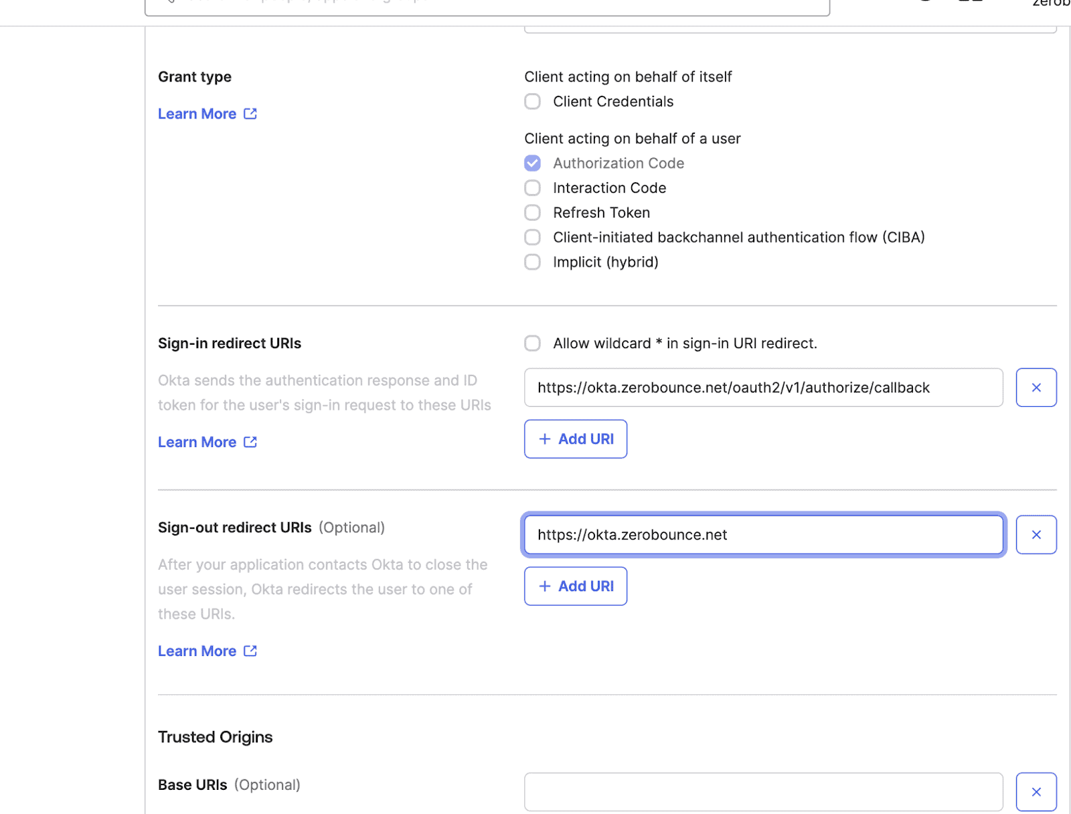Clear the Base URIs field with the X icon

pos(1036,791)
